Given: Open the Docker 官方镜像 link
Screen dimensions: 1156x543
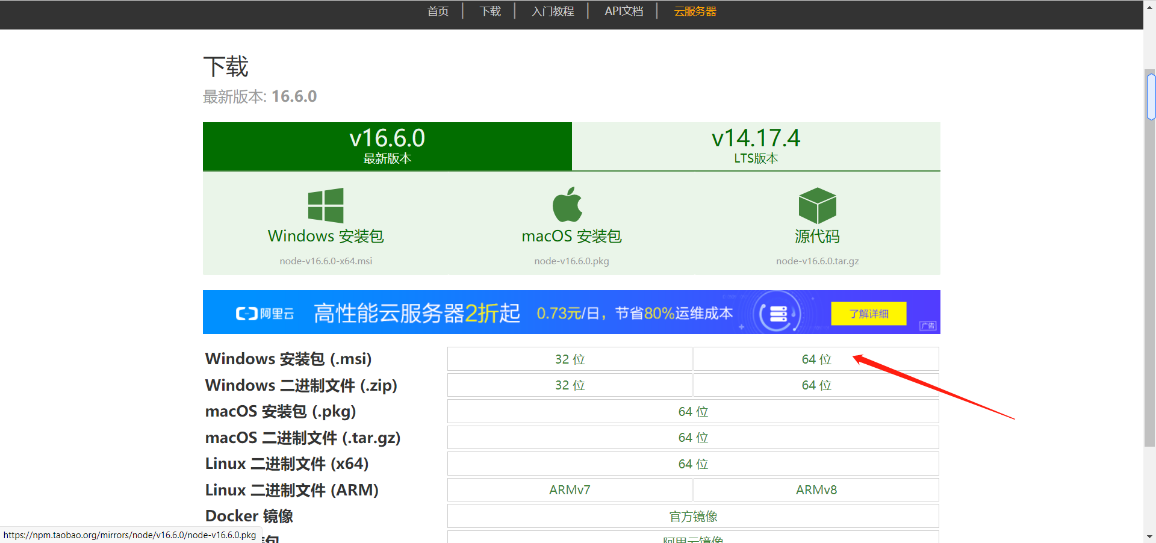Looking at the screenshot, I should click(693, 517).
